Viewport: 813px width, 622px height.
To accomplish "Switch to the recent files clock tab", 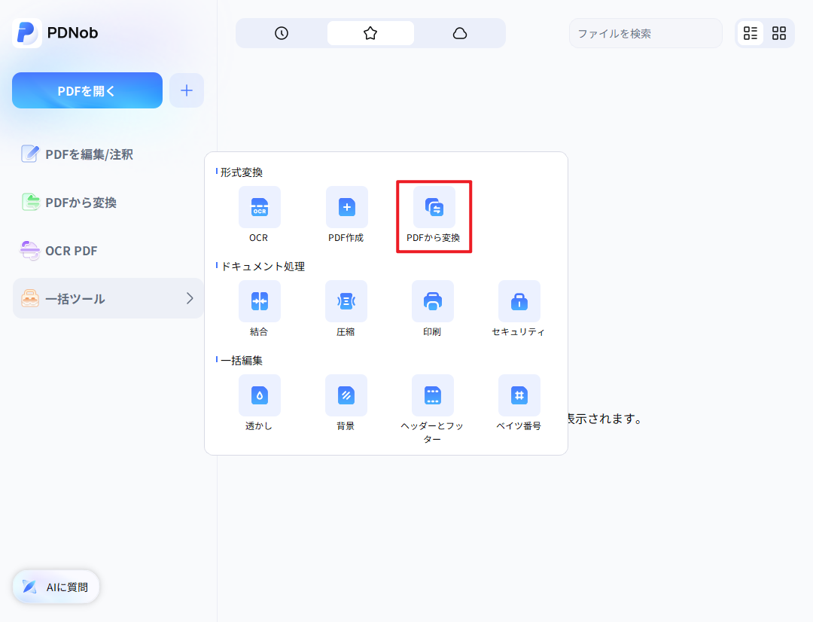I will coord(282,33).
